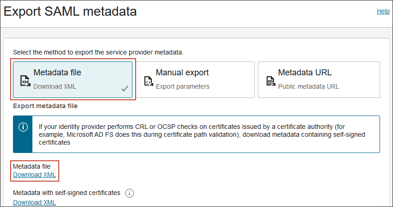393x207 pixels.
Task: Click the Export parameters subtitle
Action: coord(182,86)
